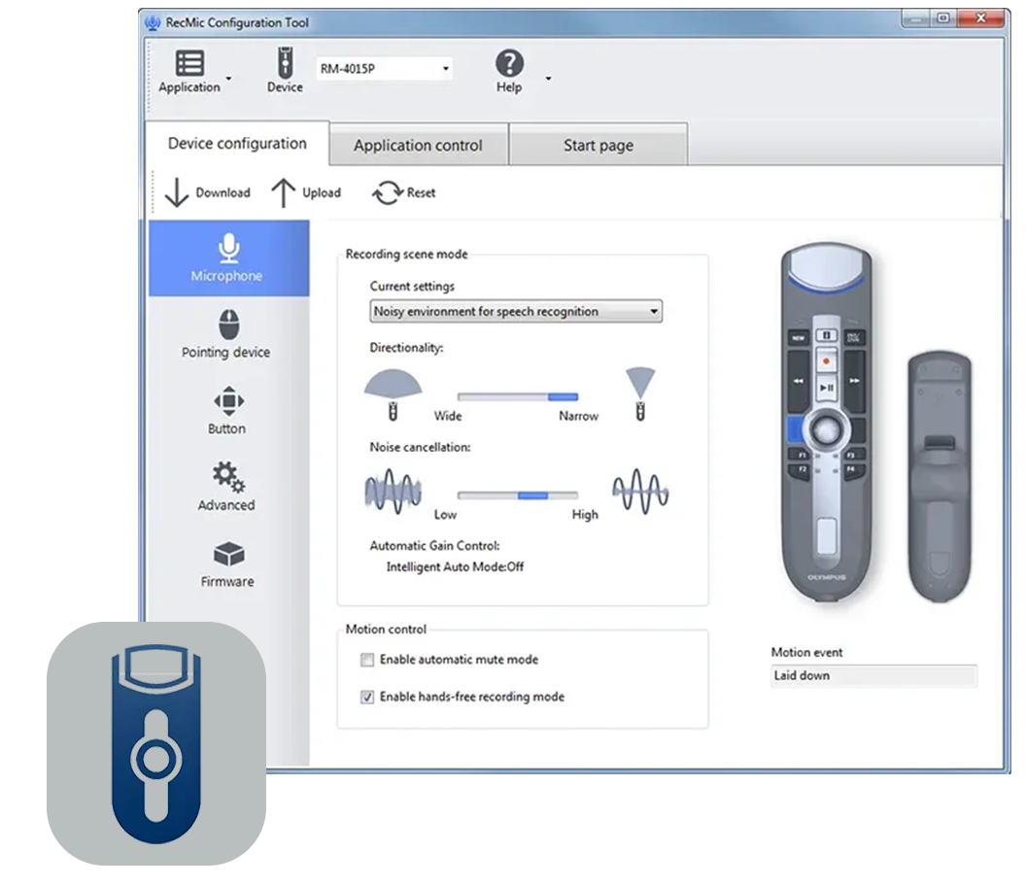1026x887 pixels.
Task: Open the Help question mark icon
Action: pos(509,63)
